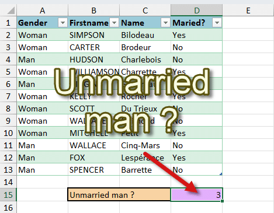This screenshot has width=274, height=213.
Task: Select cell containing Cinq-Mars
Action: (x=145, y=145)
